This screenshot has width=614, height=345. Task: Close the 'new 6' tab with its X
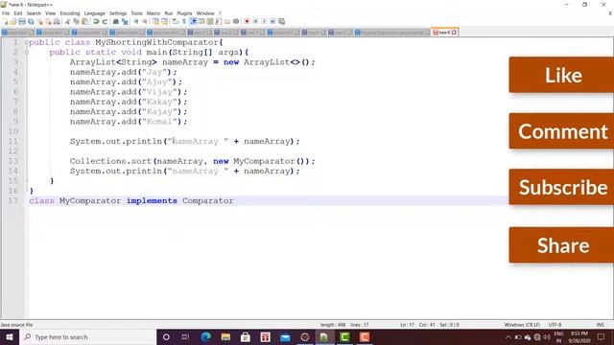coord(454,33)
